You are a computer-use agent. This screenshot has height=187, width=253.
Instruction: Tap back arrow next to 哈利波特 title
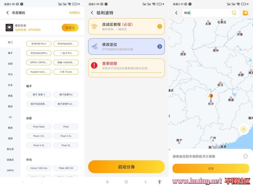(92, 13)
